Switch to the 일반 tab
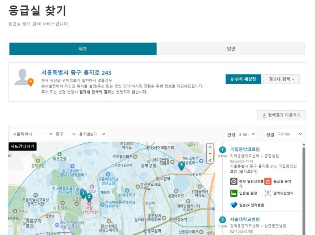Viewport: 315px width, 235px height. point(231,48)
